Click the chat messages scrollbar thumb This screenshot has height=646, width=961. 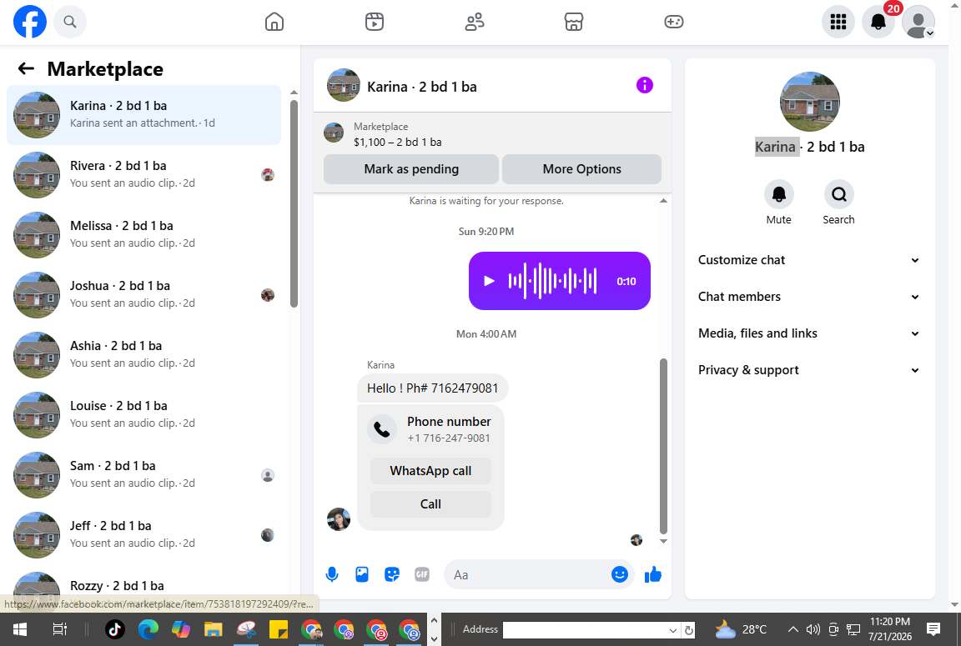coord(663,446)
